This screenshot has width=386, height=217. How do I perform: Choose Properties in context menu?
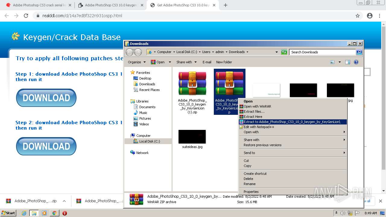click(293, 192)
